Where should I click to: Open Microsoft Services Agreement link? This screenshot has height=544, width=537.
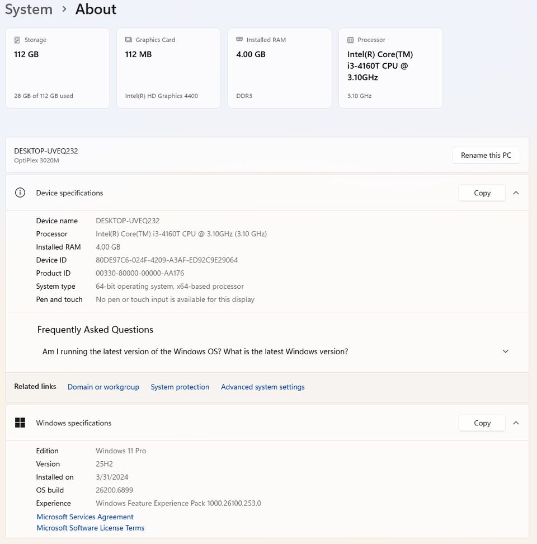tap(85, 517)
